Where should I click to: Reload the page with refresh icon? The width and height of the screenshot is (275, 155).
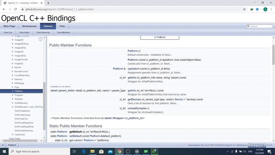(x=15, y=9)
